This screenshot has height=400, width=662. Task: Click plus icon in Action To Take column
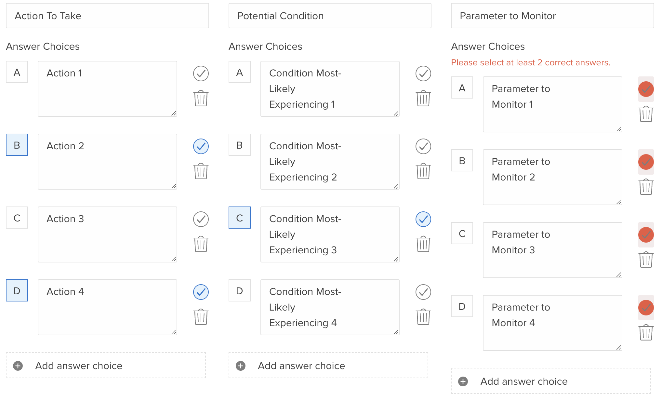coord(18,366)
